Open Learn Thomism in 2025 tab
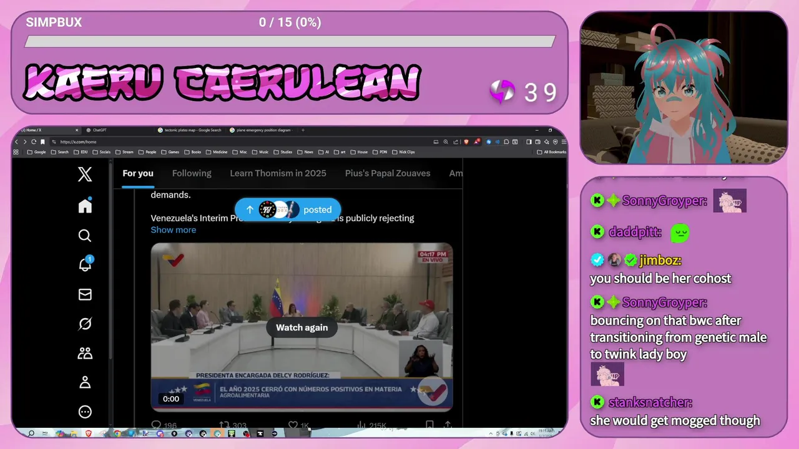799x449 pixels. click(278, 173)
